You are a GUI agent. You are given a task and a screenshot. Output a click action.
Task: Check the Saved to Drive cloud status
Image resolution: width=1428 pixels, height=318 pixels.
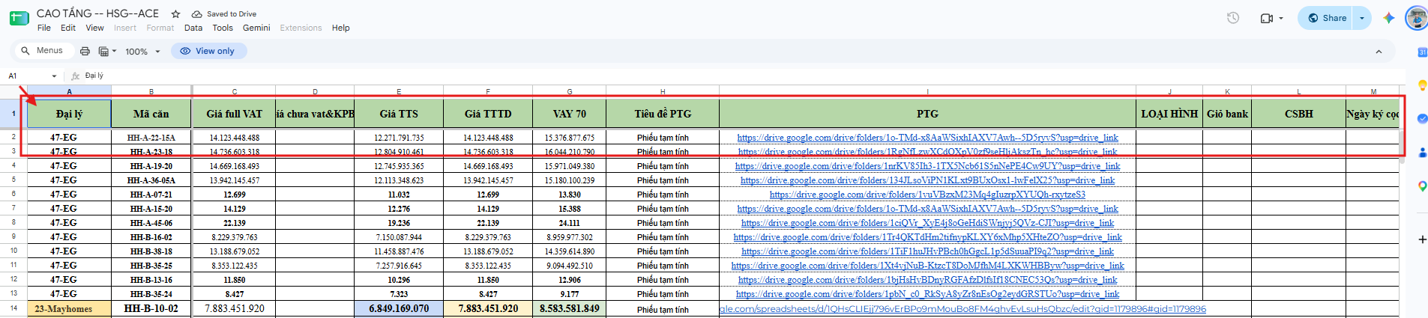[224, 13]
